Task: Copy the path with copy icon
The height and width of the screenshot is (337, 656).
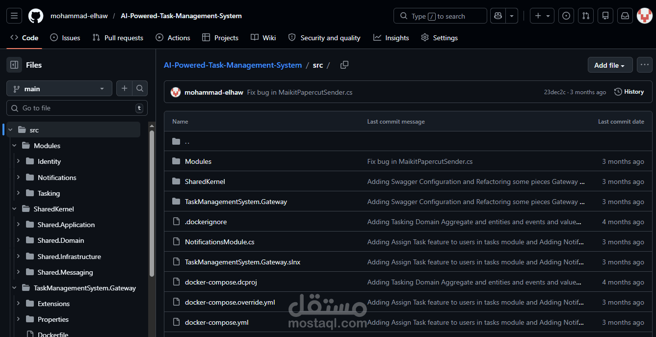Action: (x=344, y=65)
